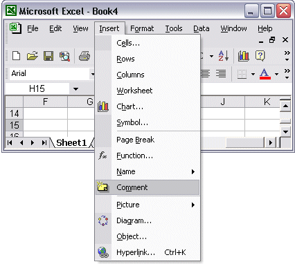Open the File menu
The height and width of the screenshot is (264, 295).
pos(33,28)
